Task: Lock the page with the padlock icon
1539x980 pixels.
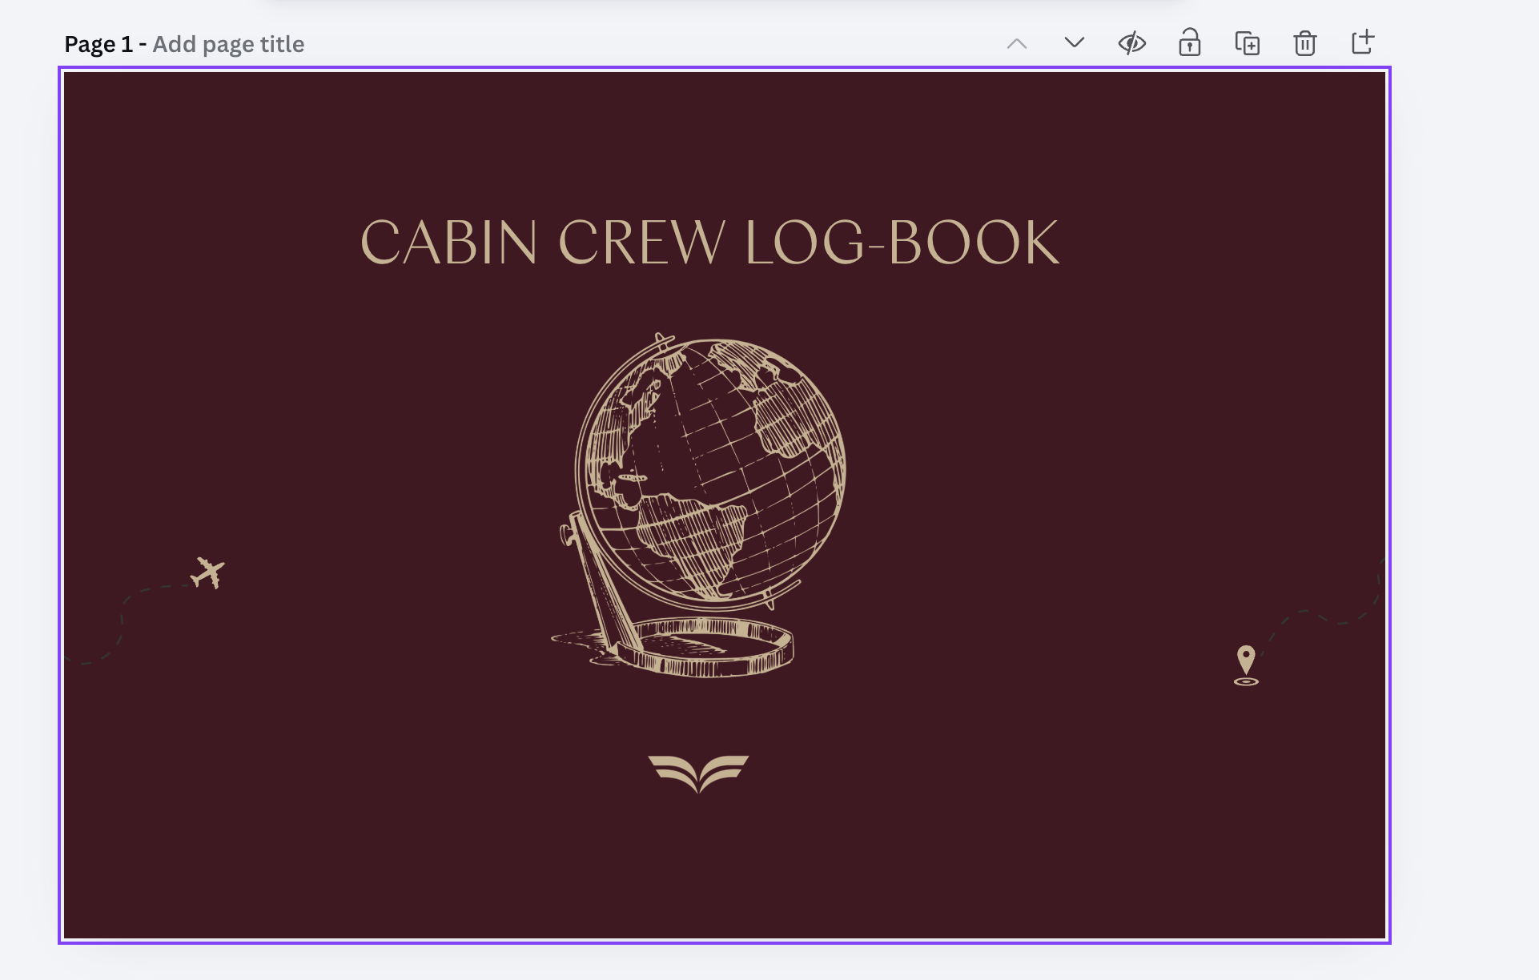Action: coord(1190,42)
